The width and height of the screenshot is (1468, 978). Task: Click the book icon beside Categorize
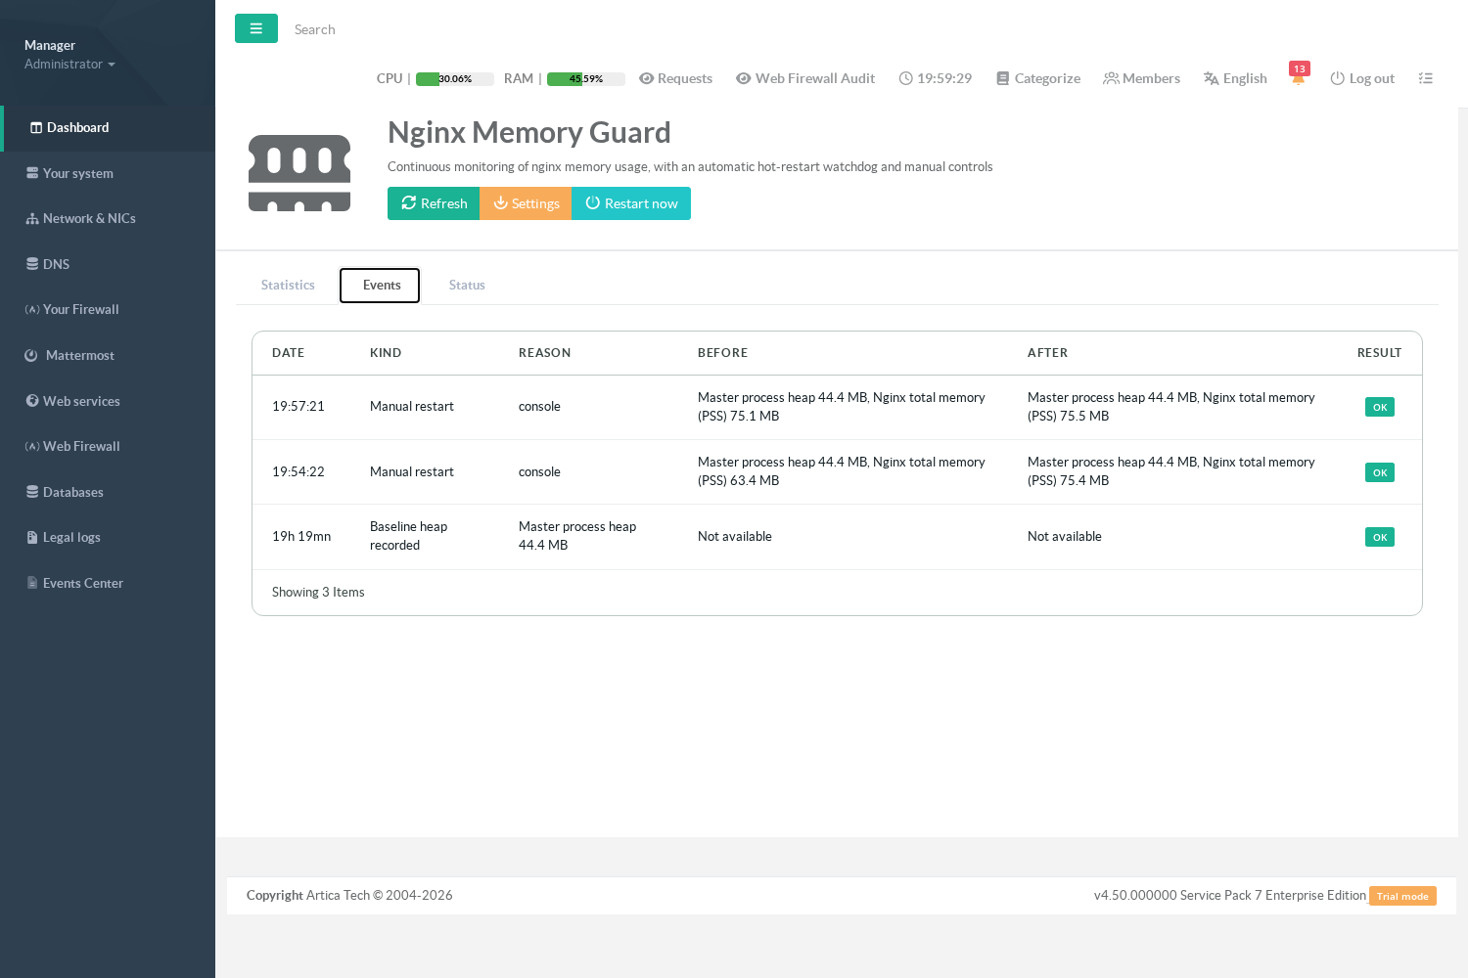tap(1002, 78)
